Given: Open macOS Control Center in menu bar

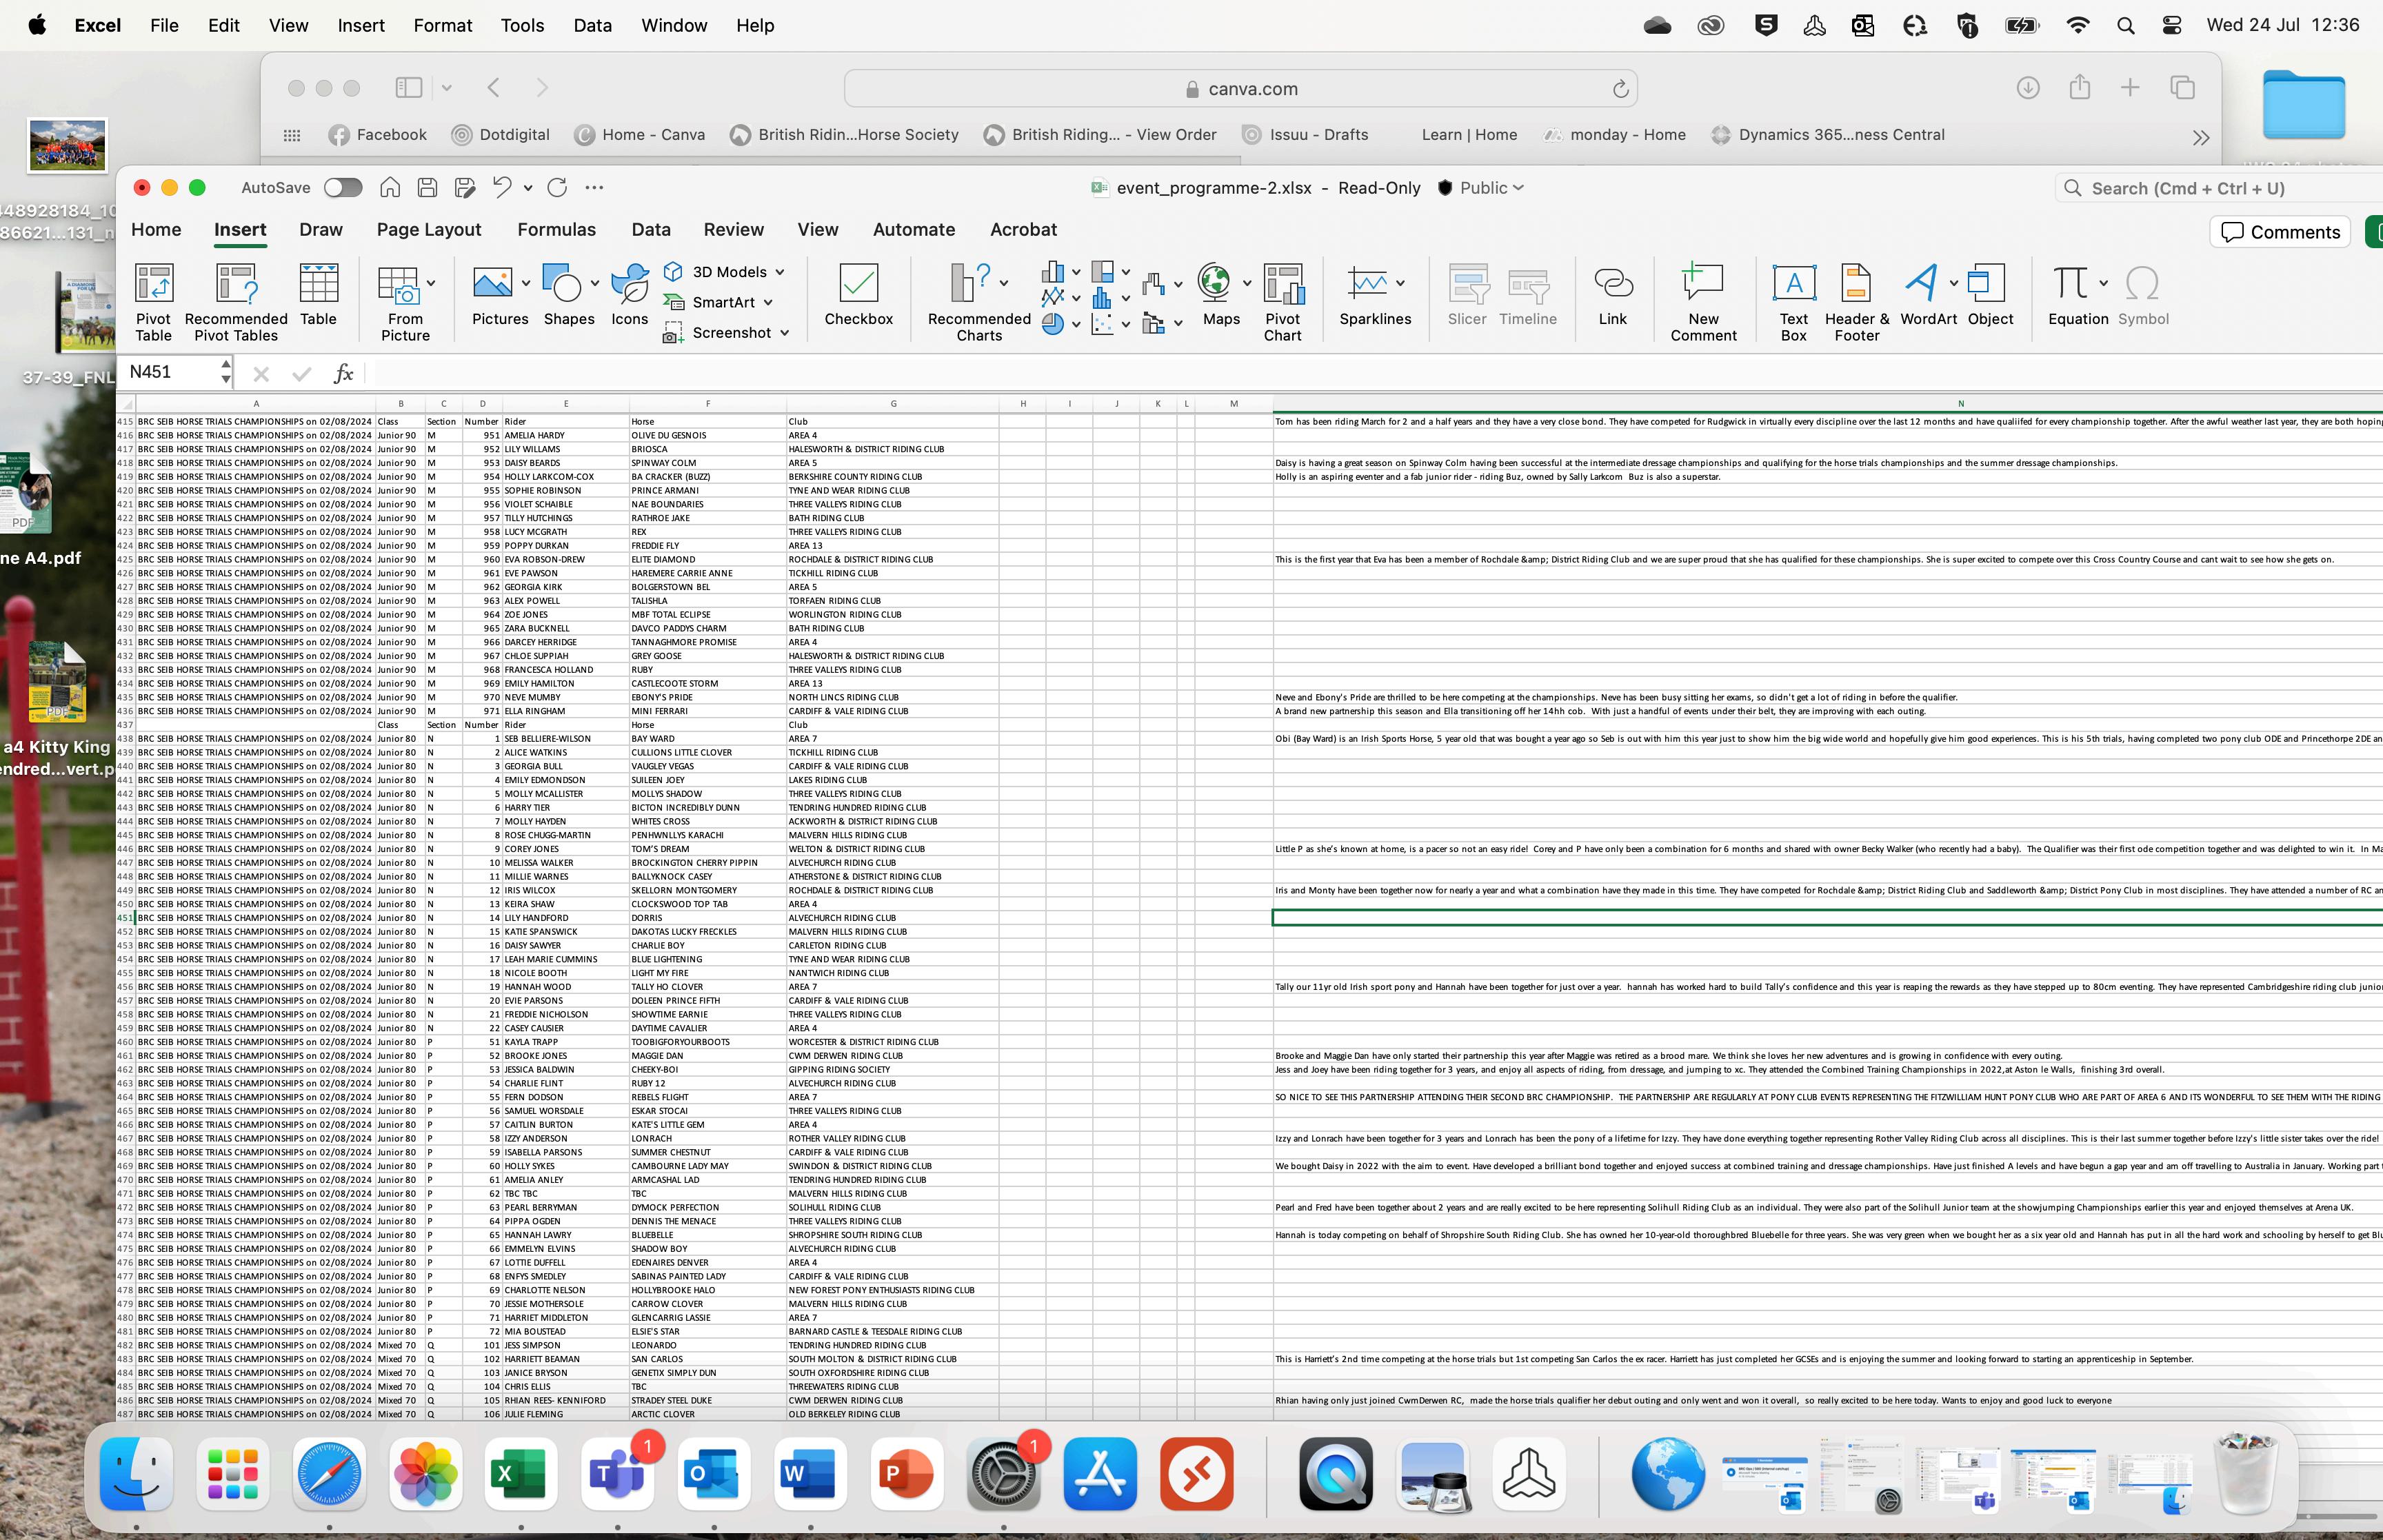Looking at the screenshot, I should click(2172, 26).
